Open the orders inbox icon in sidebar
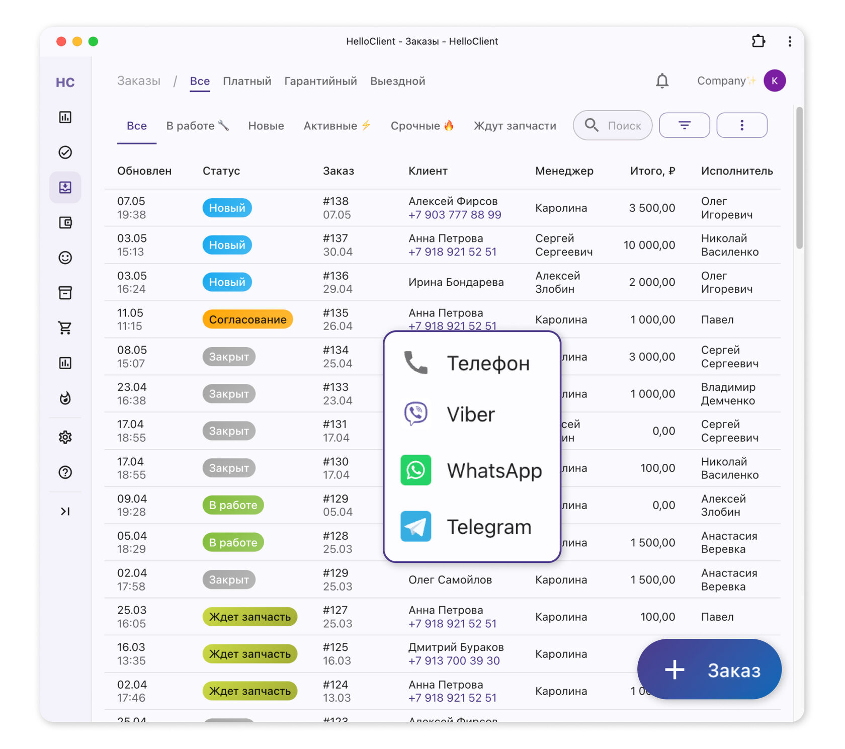This screenshot has width=845, height=749. [x=65, y=188]
